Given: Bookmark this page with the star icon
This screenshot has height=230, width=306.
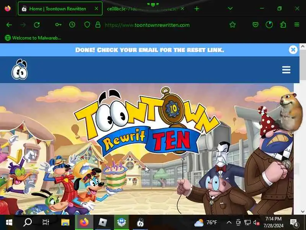Looking at the screenshot, I should coord(233,25).
